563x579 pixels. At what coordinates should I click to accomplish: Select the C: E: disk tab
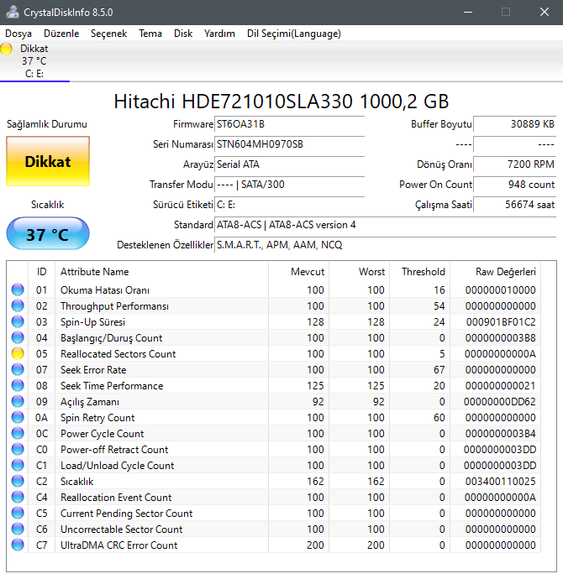(x=34, y=74)
